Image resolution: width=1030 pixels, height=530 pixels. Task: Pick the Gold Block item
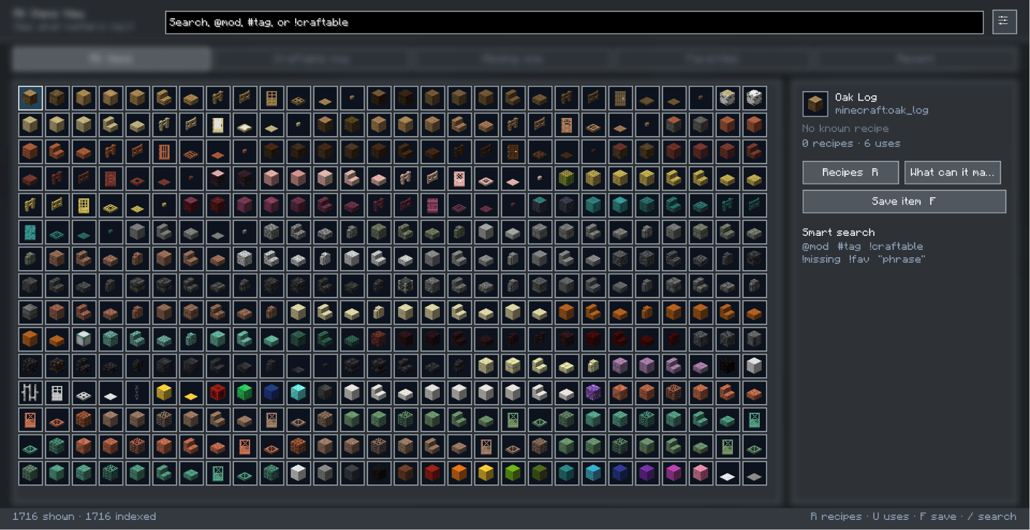164,393
